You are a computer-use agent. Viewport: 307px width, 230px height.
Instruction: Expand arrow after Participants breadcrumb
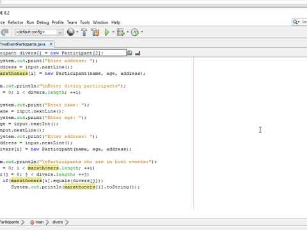tap(23, 222)
